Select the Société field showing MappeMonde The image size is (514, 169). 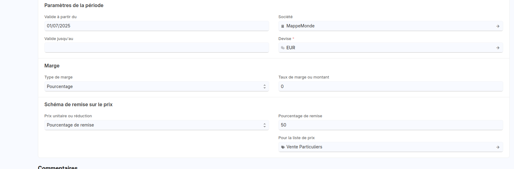389,26
